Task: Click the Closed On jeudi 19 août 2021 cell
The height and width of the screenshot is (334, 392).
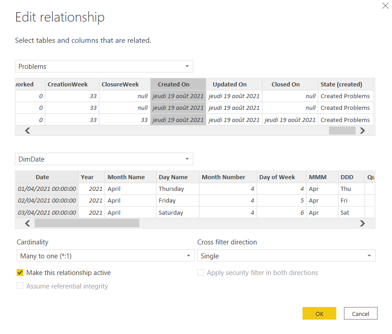Action: tap(290, 120)
